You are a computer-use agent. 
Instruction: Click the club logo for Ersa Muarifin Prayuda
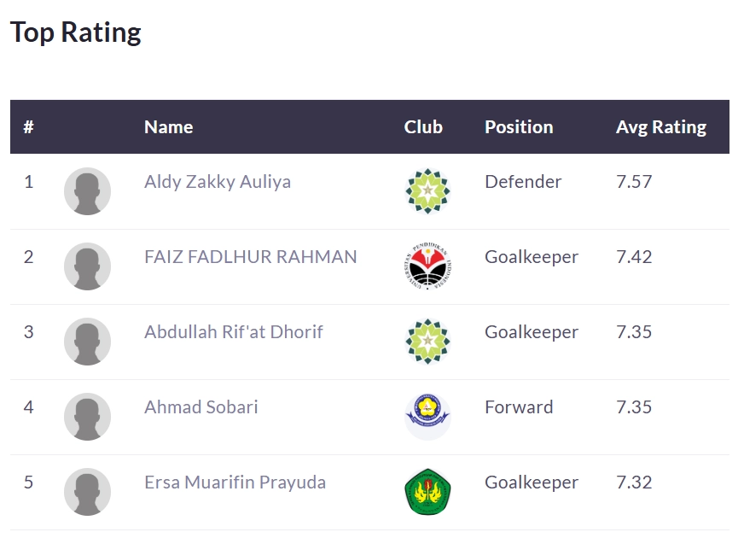point(427,492)
